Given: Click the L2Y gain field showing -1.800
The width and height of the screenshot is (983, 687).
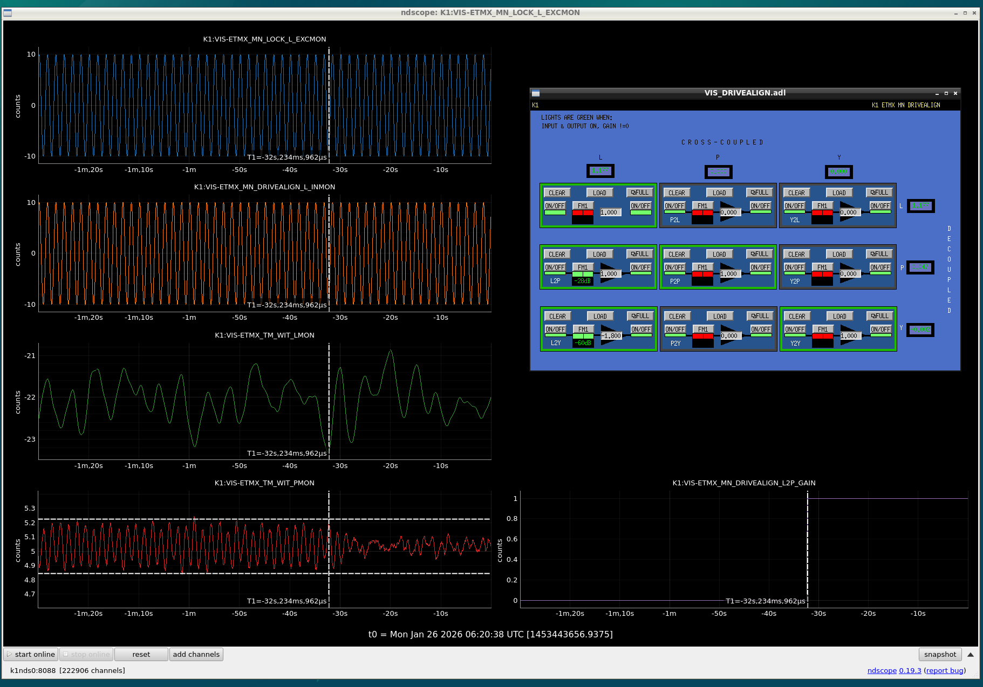Looking at the screenshot, I should click(x=612, y=336).
